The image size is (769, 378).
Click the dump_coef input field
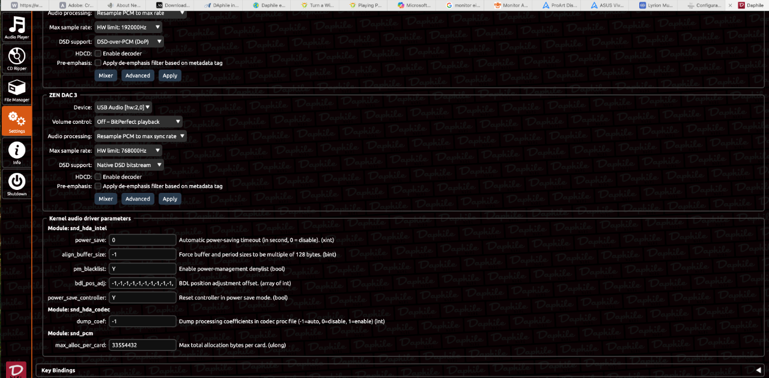pyautogui.click(x=142, y=322)
